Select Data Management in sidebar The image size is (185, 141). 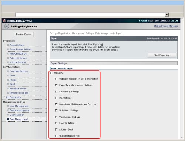(19, 119)
